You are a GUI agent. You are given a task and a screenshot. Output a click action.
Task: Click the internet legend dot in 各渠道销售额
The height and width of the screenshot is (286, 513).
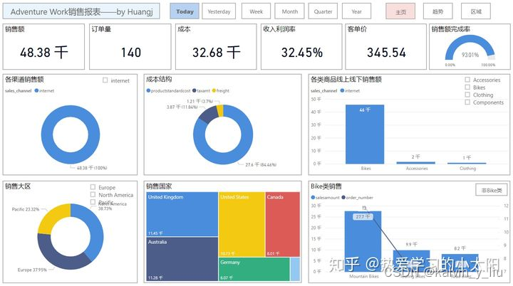[36, 90]
